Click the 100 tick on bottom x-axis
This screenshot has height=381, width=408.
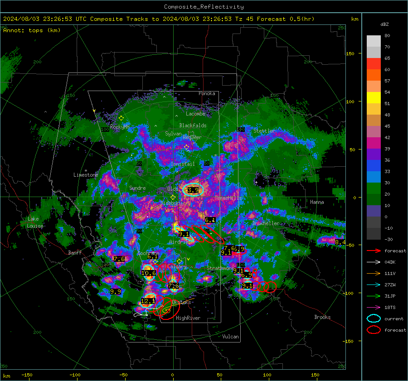click(267, 375)
